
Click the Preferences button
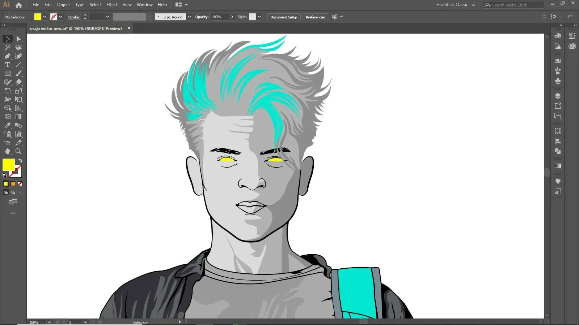[x=315, y=17]
